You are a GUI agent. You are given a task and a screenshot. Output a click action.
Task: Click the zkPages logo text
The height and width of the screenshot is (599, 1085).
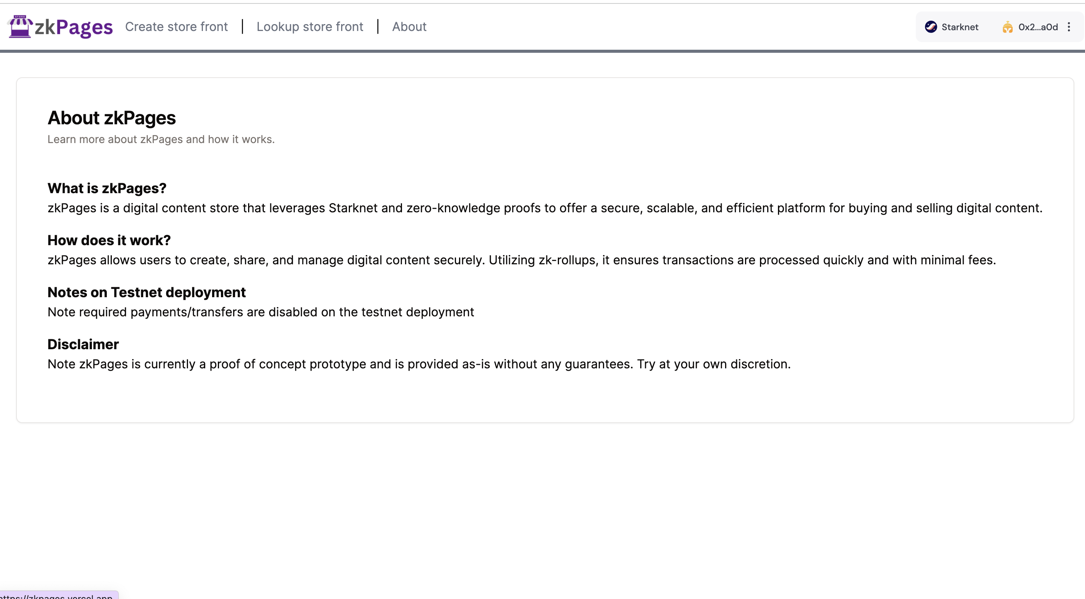click(73, 28)
